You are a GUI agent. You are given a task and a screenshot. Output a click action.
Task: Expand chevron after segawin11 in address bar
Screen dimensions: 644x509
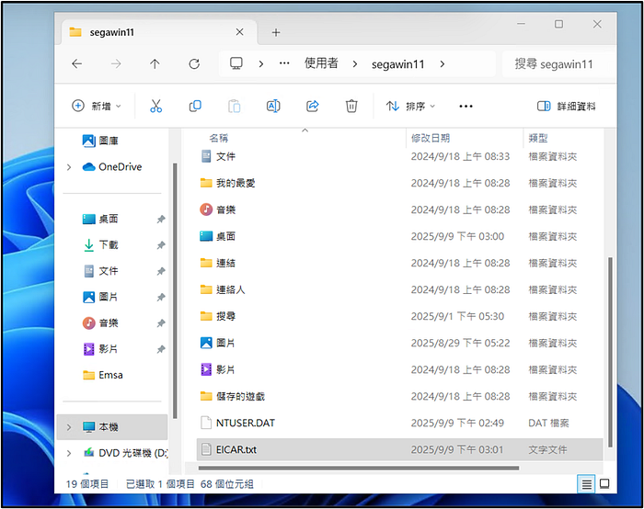pos(442,64)
